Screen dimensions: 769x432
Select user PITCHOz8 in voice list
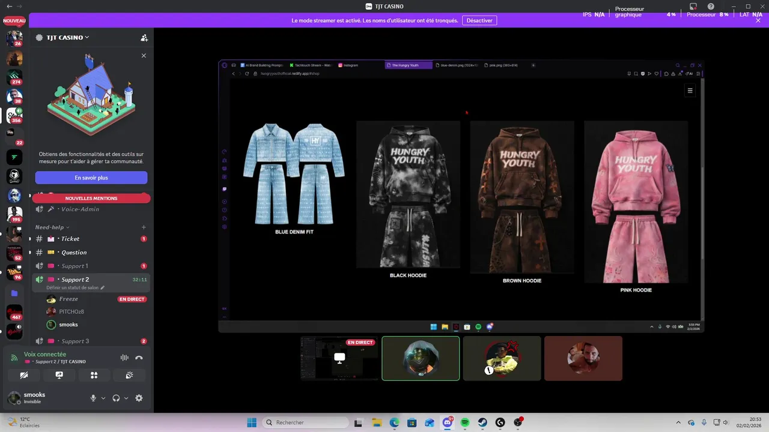pos(71,311)
